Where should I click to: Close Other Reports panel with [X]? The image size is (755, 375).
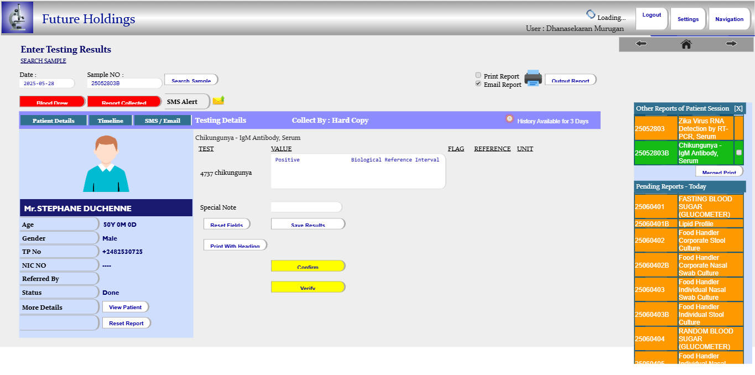(x=738, y=108)
